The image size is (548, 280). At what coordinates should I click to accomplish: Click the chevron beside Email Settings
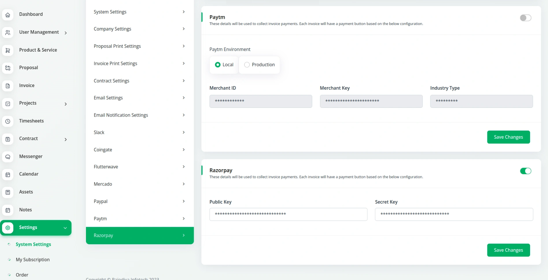point(184,98)
